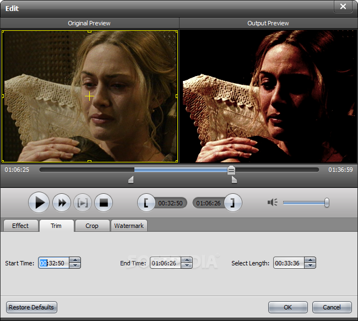358x321 pixels.
Task: Click the top-middle crop handle
Action: coord(89,31)
